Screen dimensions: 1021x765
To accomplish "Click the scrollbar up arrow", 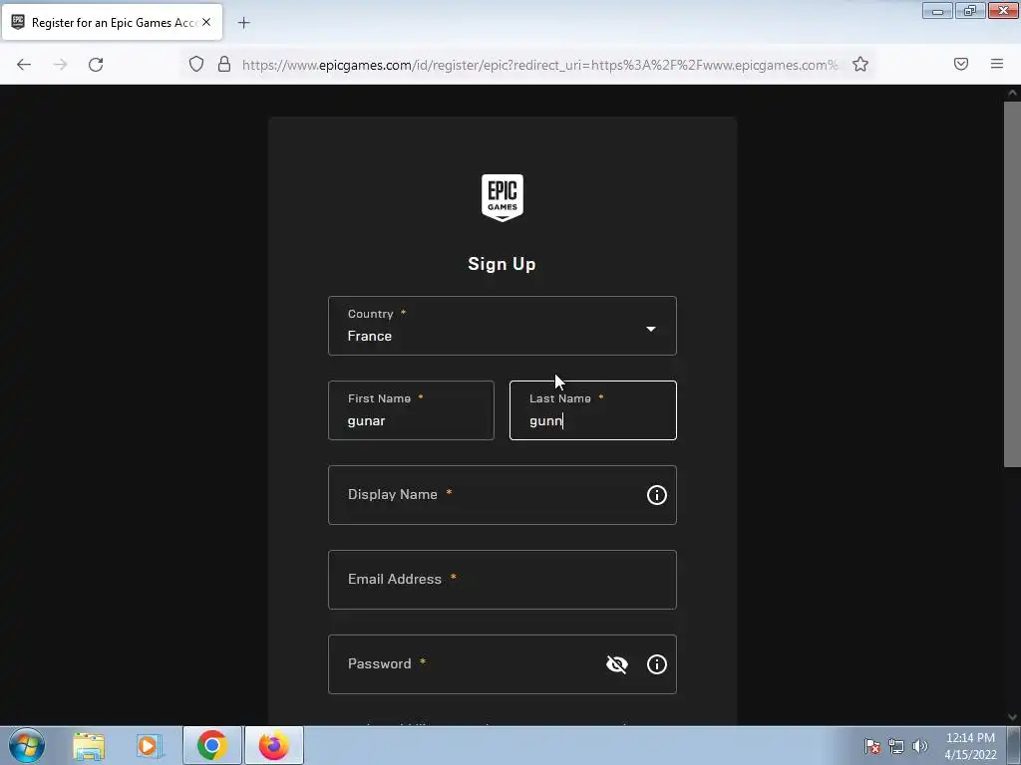I will pos(1012,93).
